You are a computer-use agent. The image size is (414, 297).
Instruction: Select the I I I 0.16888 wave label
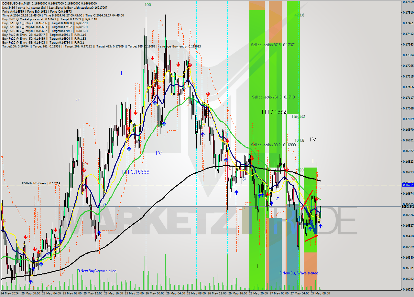[136, 172]
